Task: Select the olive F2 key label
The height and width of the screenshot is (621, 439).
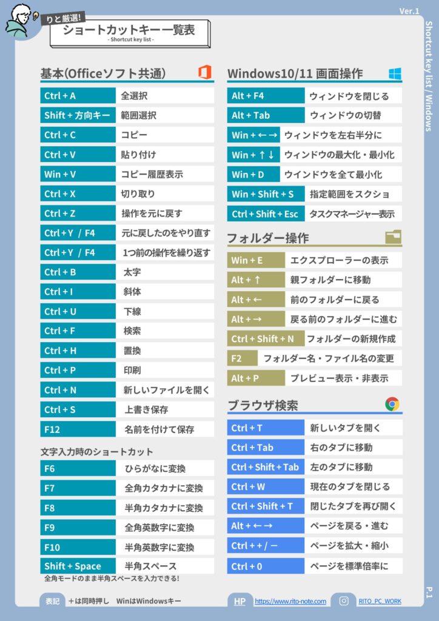Action: (x=242, y=358)
